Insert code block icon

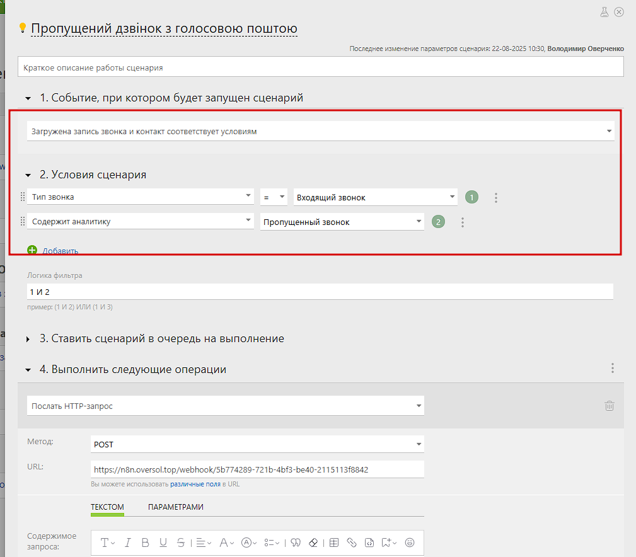click(x=369, y=543)
